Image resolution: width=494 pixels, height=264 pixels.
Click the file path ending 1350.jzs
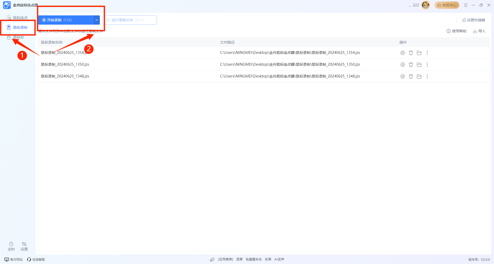tap(290, 64)
